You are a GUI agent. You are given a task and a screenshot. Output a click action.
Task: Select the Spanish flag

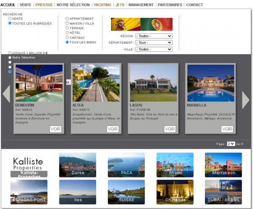pos(125,24)
